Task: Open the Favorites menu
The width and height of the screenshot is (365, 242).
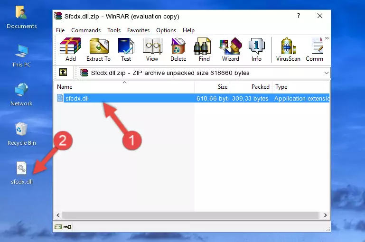Action: (x=138, y=30)
